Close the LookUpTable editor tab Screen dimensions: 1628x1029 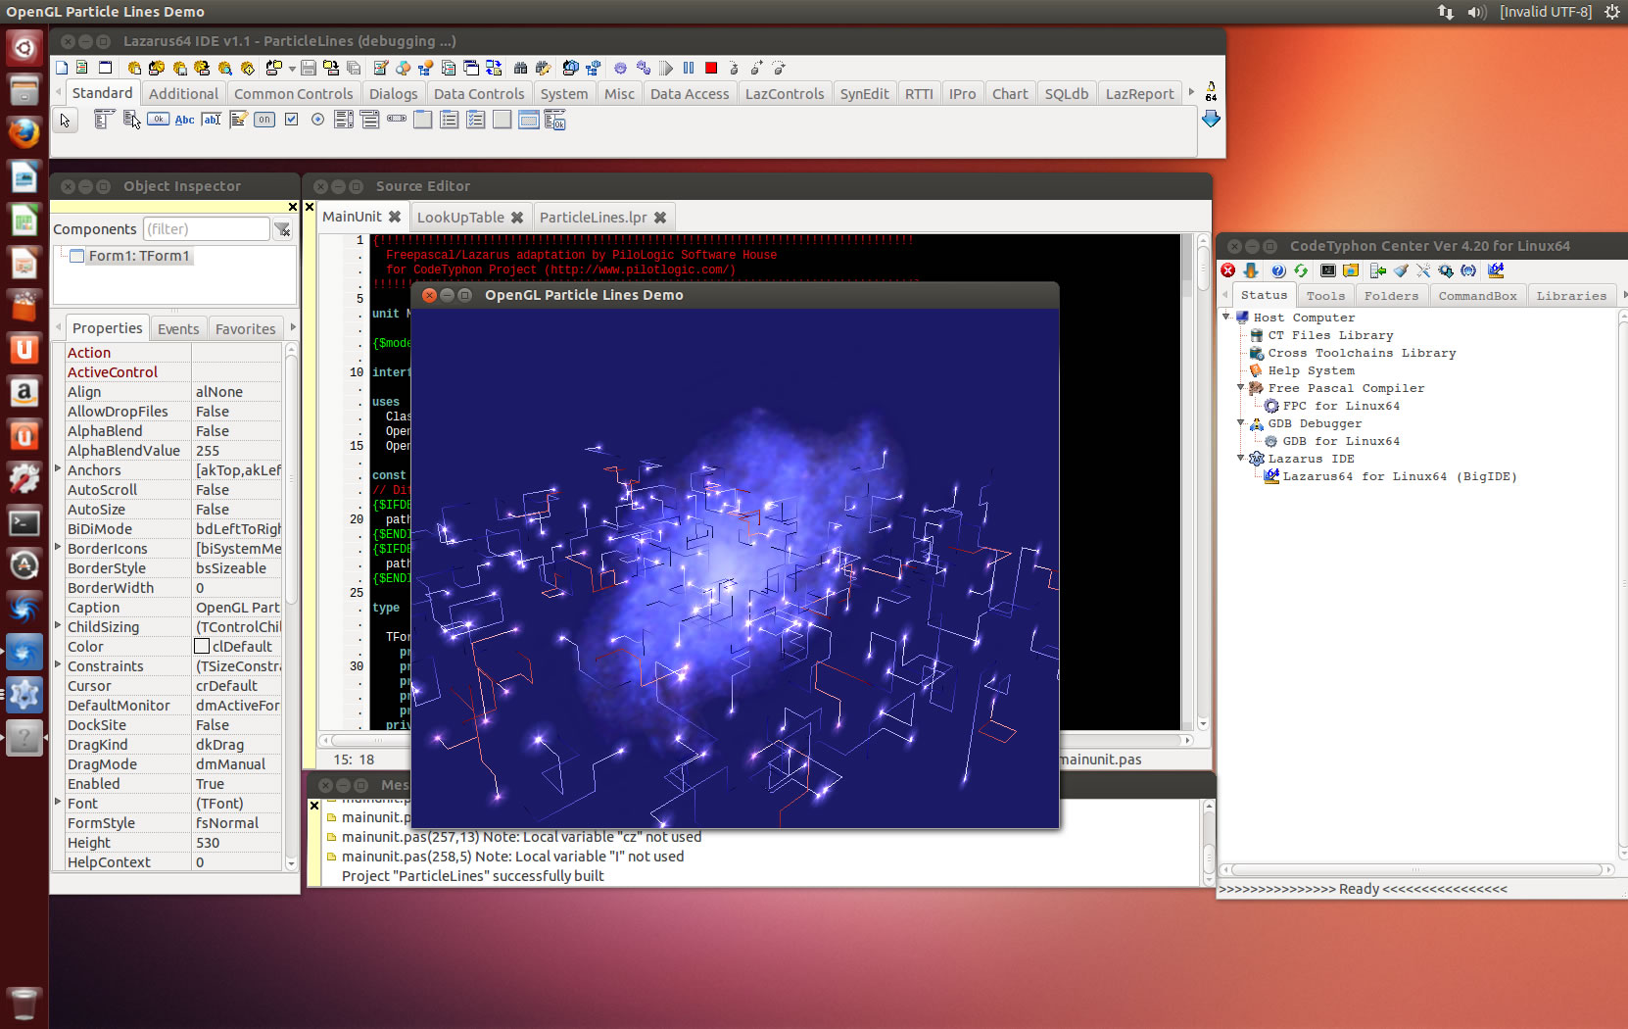tap(517, 218)
